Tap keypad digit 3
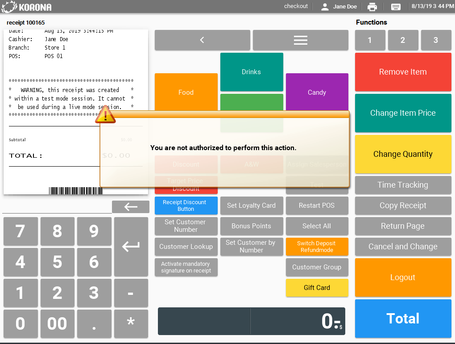455x344 pixels. pos(94,293)
